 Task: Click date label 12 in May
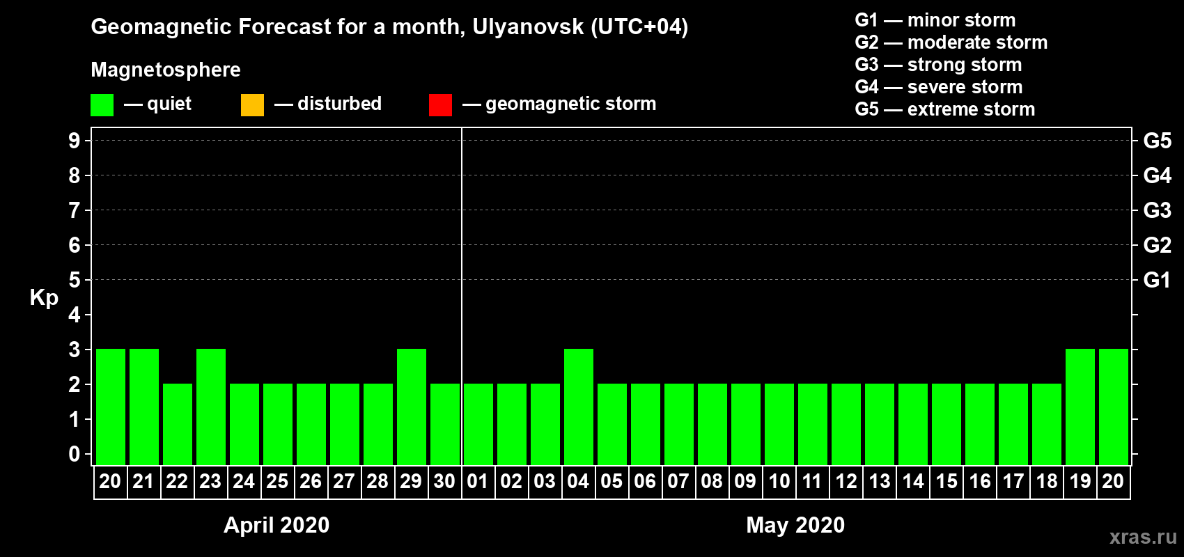click(846, 481)
